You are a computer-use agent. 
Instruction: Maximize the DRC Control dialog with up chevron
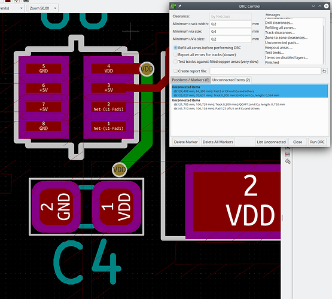(x=320, y=7)
